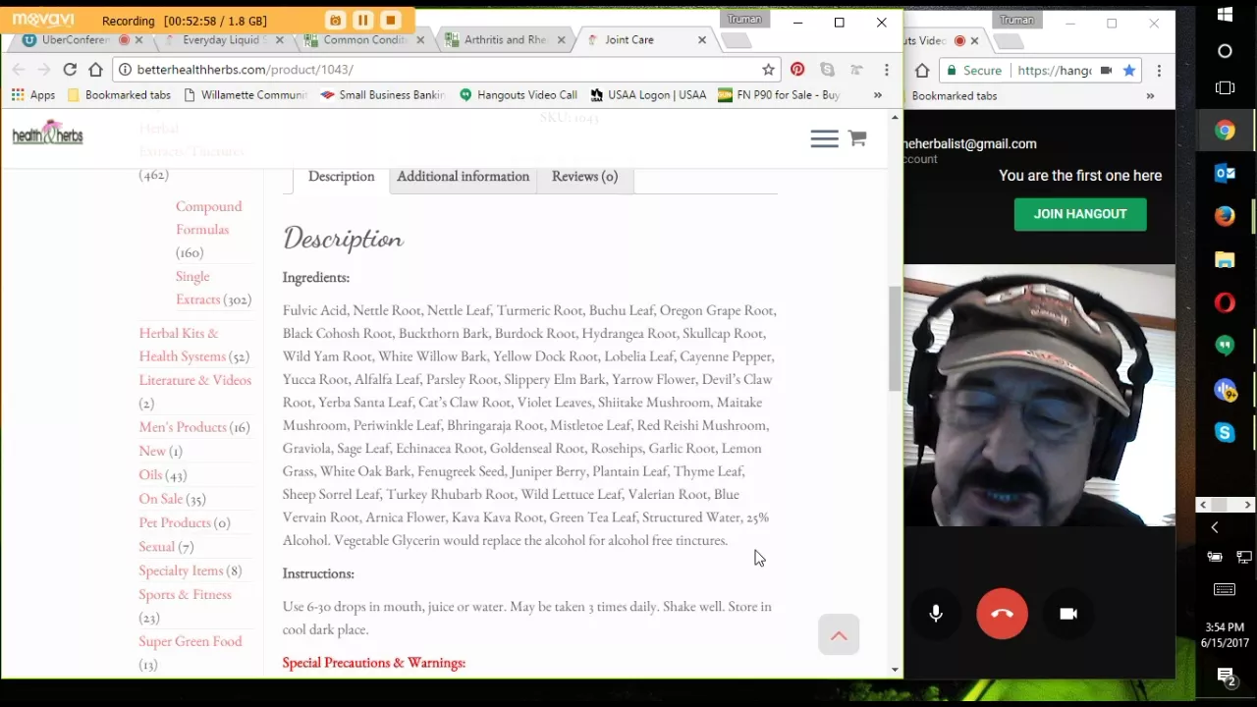
Task: Switch to the Arthritis and Rheumatism tab
Action: [506, 40]
